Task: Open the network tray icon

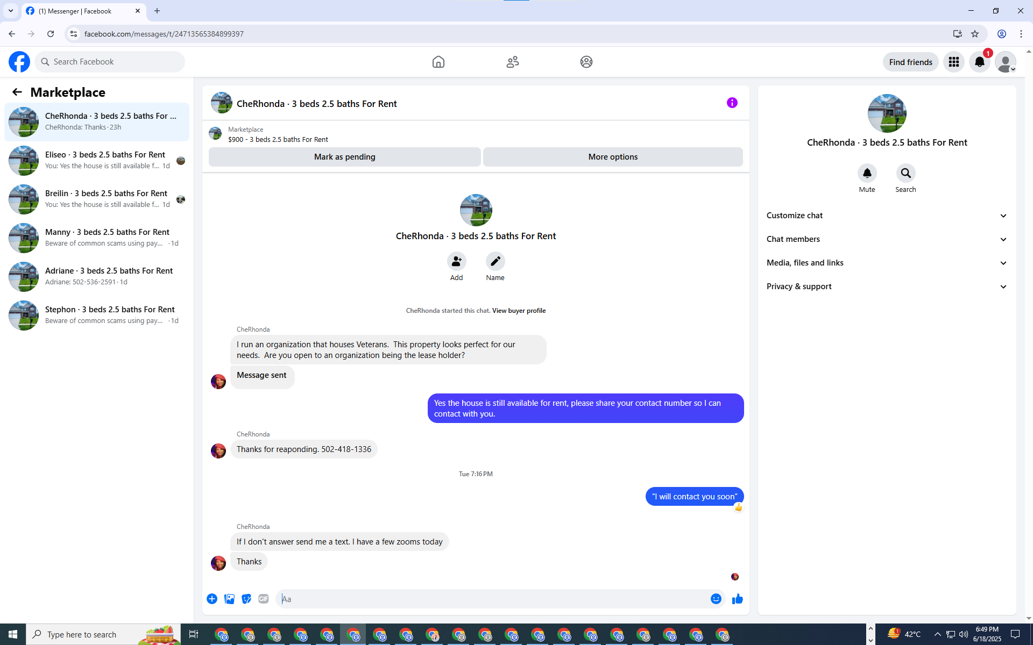Action: [951, 634]
